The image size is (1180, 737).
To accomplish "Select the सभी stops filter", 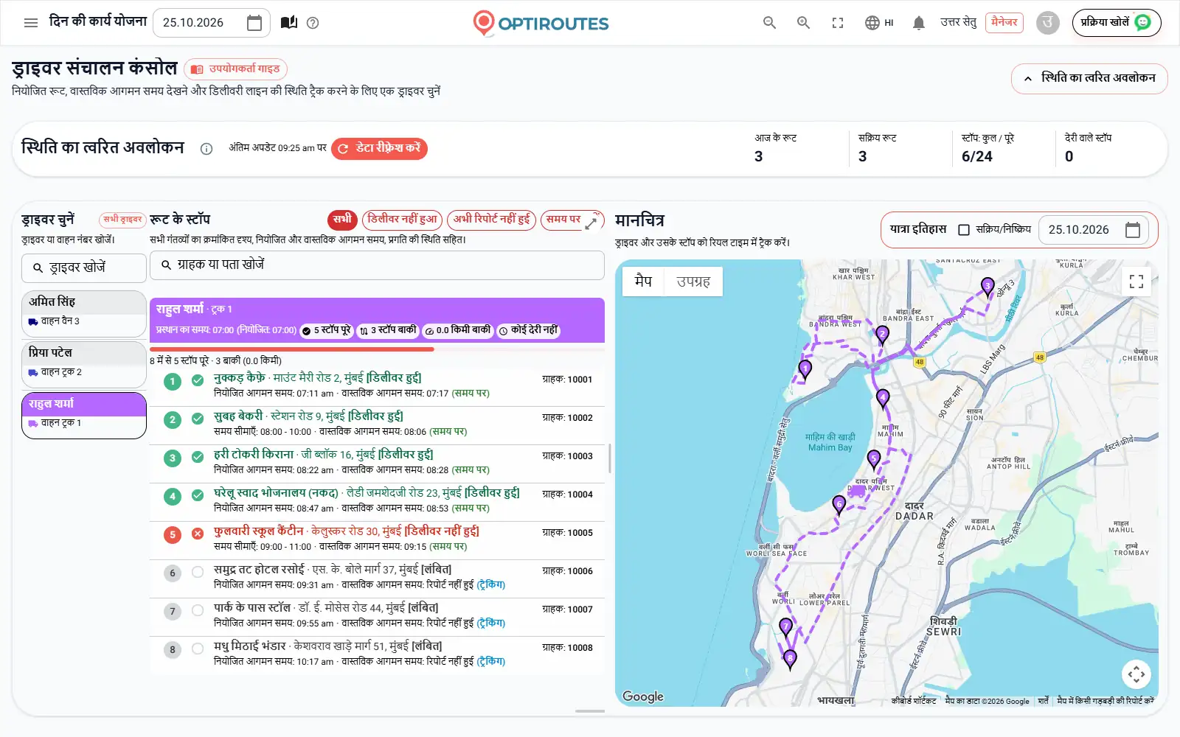I will (342, 220).
